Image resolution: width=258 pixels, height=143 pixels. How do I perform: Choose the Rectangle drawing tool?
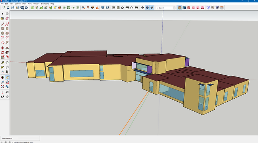[x=2, y=29]
